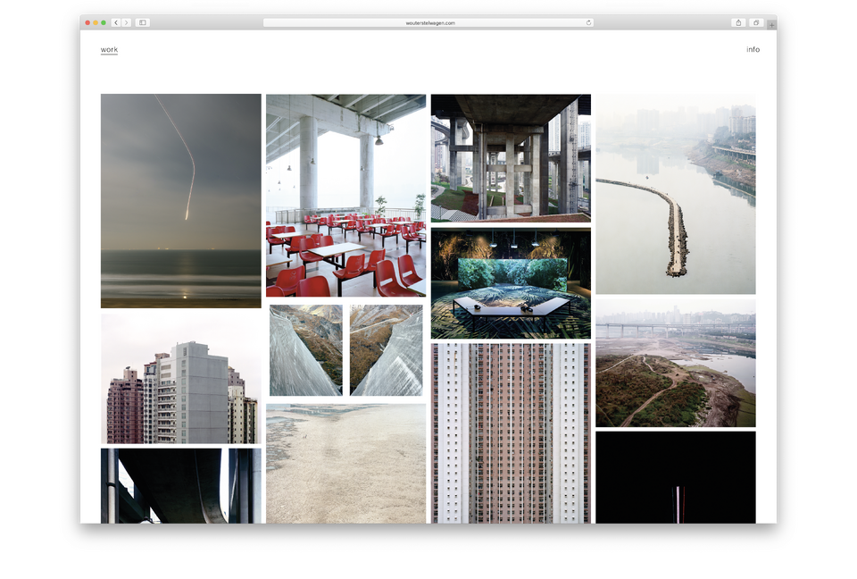Click the Safari back arrow button
This screenshot has width=857, height=579.
(116, 22)
